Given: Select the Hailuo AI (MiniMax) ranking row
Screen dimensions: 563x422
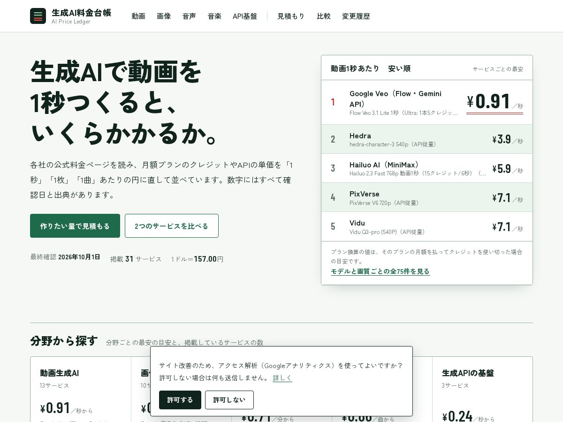Looking at the screenshot, I should pos(427,168).
